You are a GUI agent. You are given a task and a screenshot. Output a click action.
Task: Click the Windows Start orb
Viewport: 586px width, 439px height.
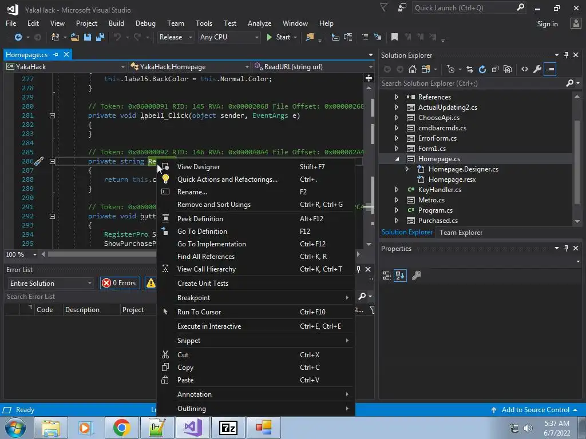tap(15, 428)
